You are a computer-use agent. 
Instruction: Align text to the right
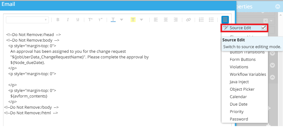[176, 20]
